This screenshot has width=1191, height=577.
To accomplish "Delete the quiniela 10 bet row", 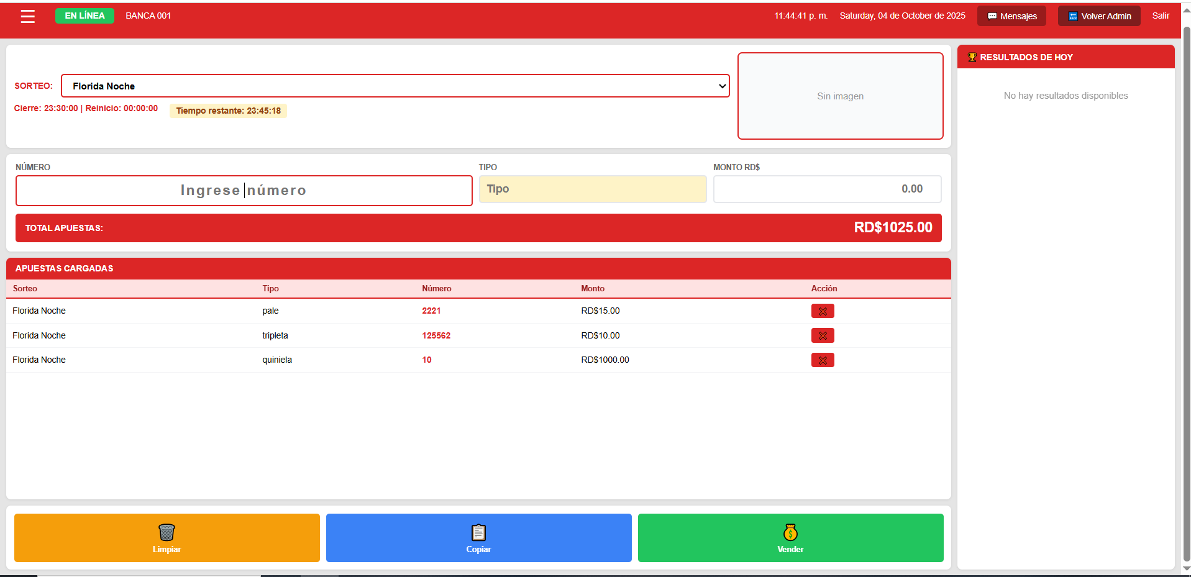I will pos(822,360).
